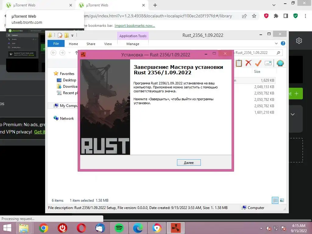The width and height of the screenshot is (312, 234).
Task: Select the 2,049,153 KB file row
Action: (254, 87)
